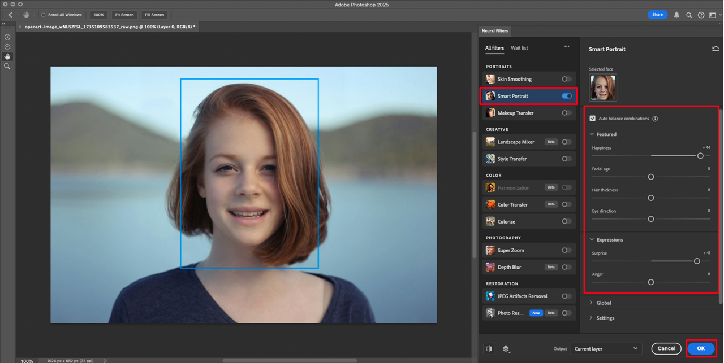Collapse the Featured section

point(592,134)
